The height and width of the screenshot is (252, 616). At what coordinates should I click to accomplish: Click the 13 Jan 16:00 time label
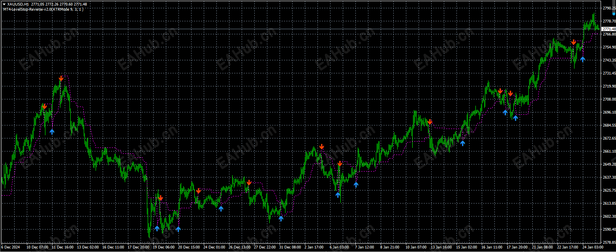[x=441, y=247]
